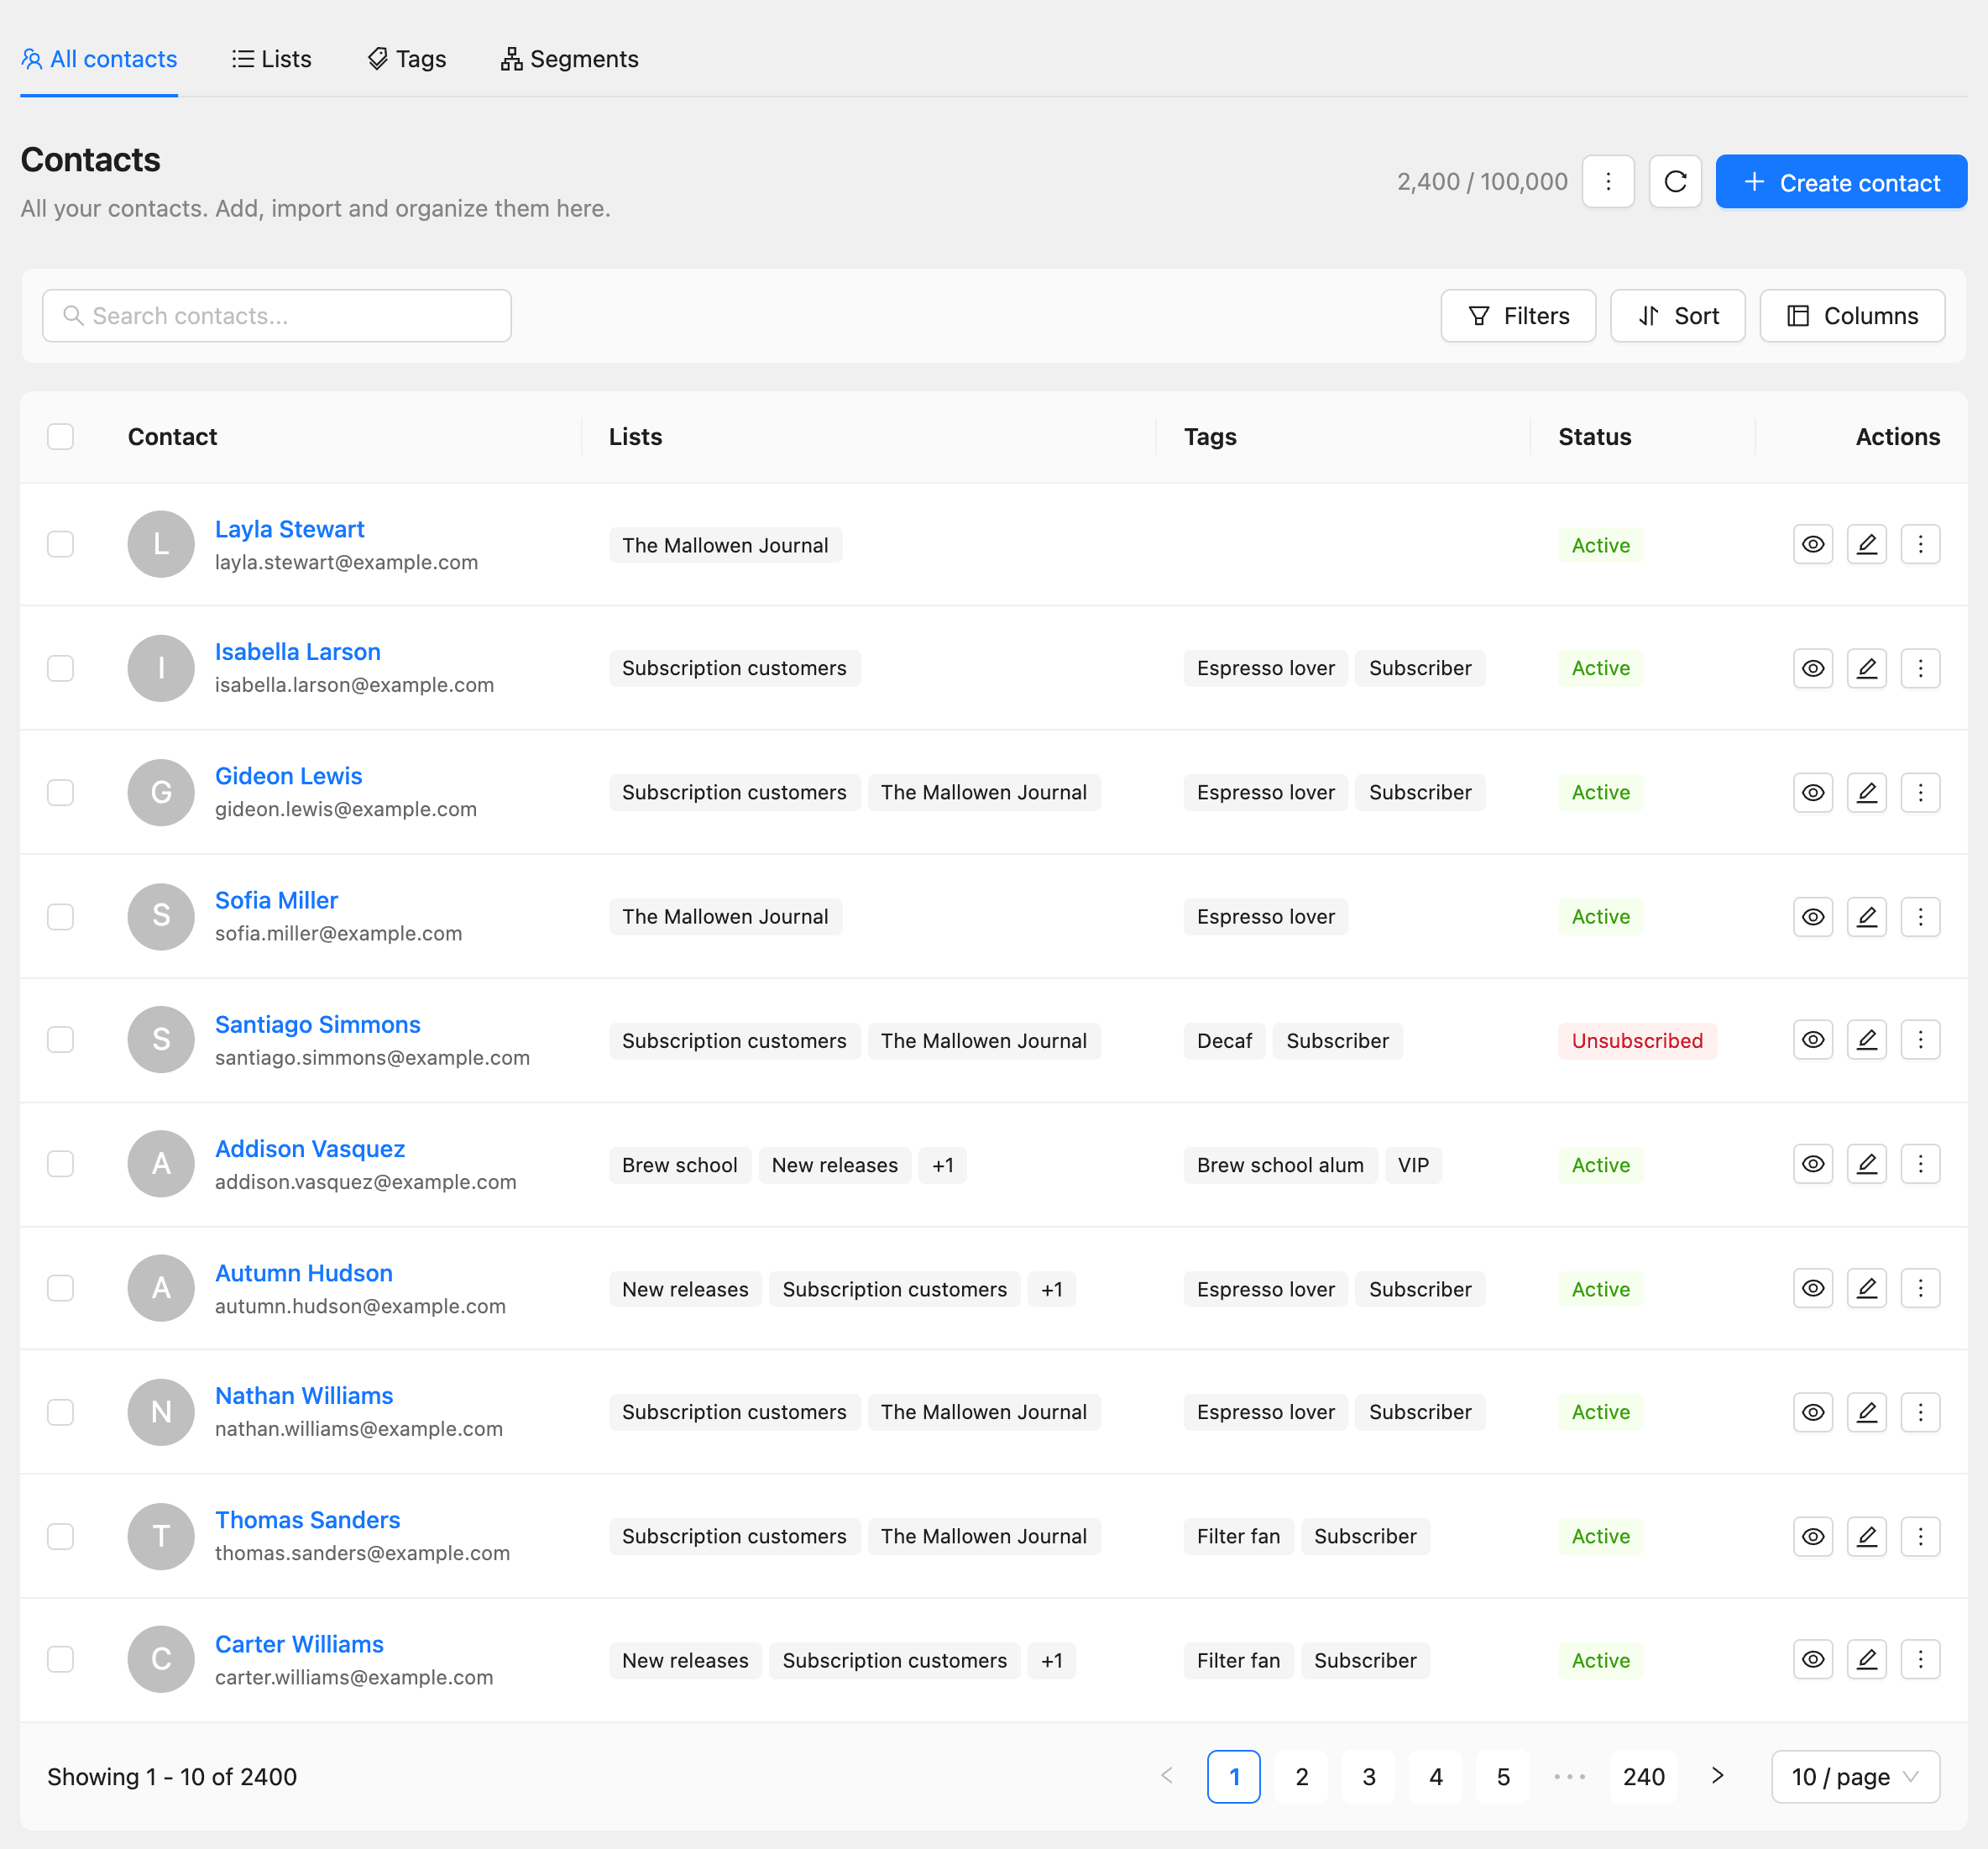View Carter Williams via eye icon
The image size is (1988, 1849).
pos(1812,1659)
